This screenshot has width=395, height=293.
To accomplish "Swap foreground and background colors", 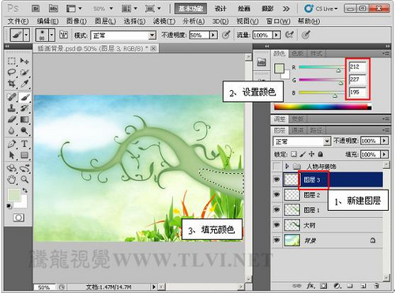I will [24, 190].
